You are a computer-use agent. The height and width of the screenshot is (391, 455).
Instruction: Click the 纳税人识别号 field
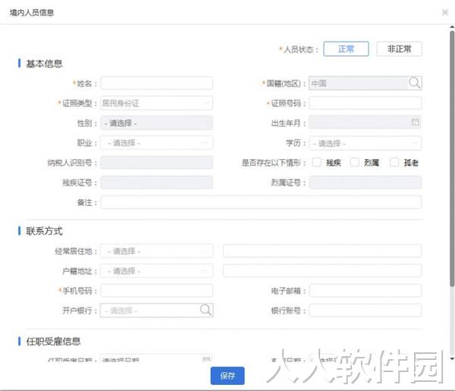pos(157,162)
